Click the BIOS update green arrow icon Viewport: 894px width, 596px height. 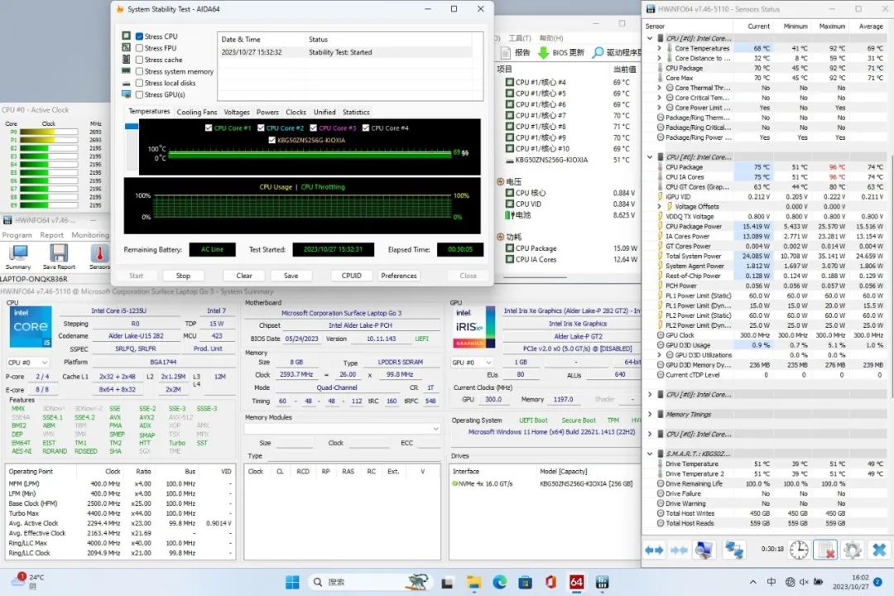coord(543,52)
